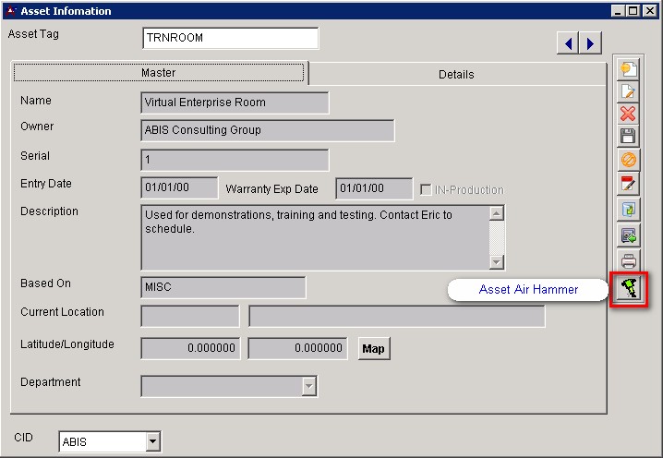Viewport: 663px width, 458px height.
Task: Go to the next asset record arrow
Action: (589, 42)
